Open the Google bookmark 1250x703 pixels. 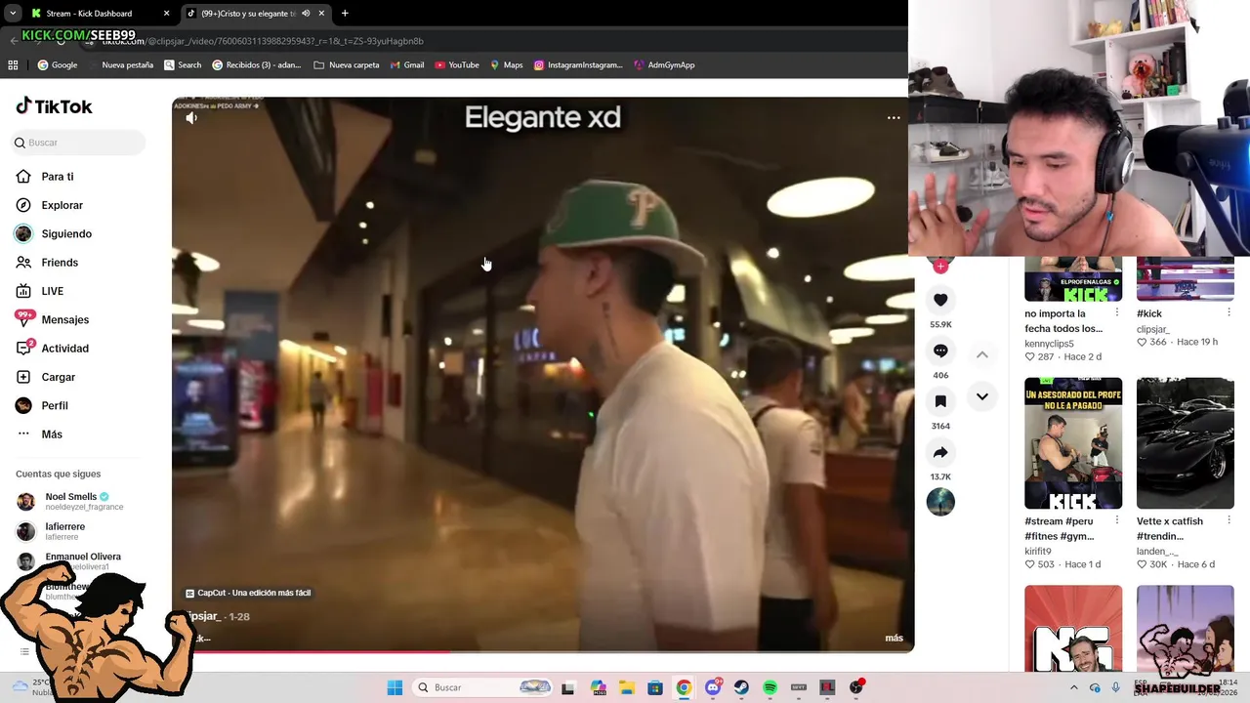[58, 65]
